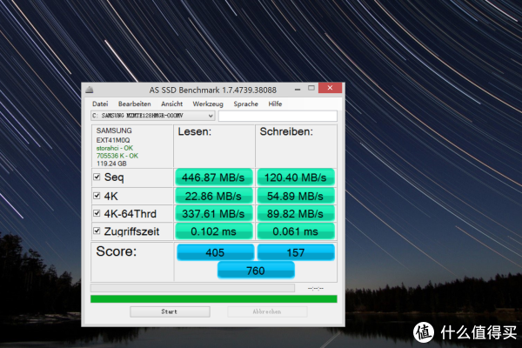Click the Score: label
The image size is (522, 348).
(117, 251)
